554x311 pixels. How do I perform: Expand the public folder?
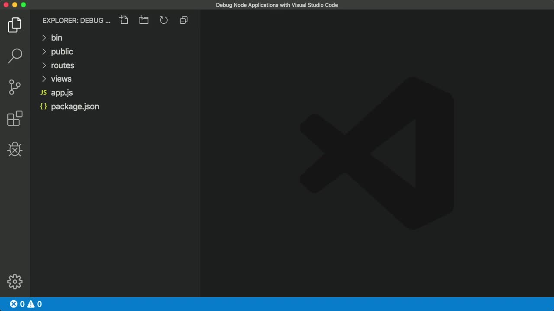point(62,51)
